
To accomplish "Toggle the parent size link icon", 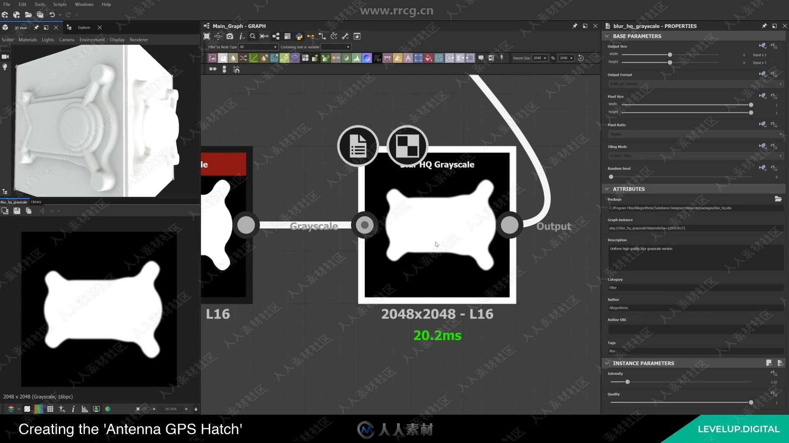I will coord(553,58).
